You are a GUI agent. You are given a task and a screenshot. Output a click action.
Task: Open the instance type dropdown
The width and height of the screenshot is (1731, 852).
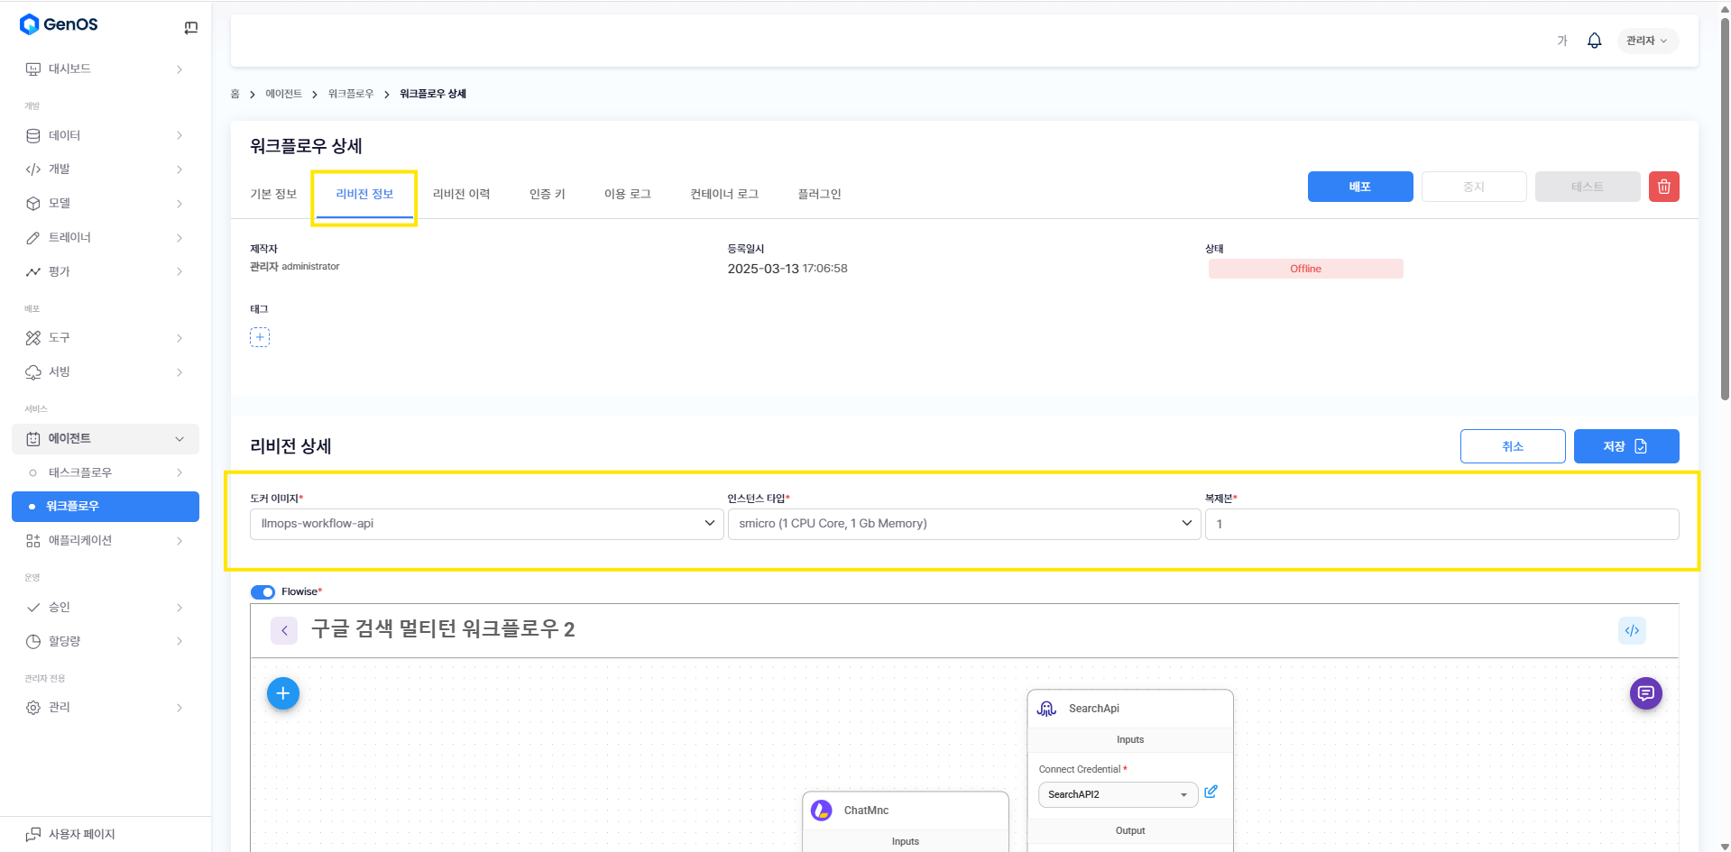[963, 524]
